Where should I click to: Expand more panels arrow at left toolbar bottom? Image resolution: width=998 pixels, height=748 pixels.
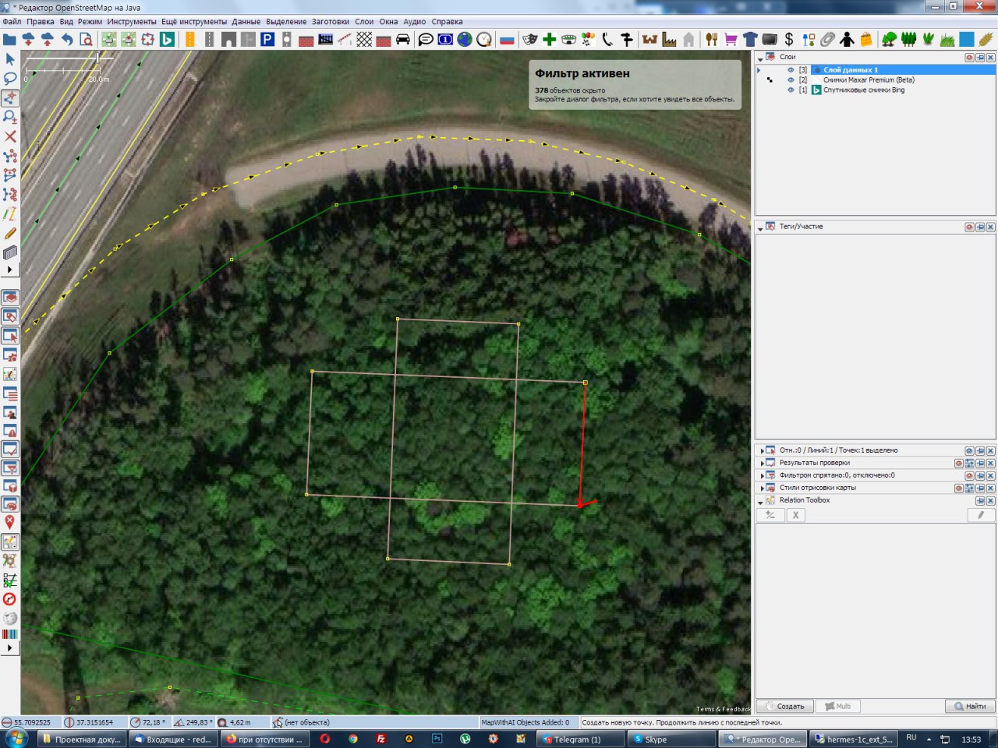click(x=10, y=647)
